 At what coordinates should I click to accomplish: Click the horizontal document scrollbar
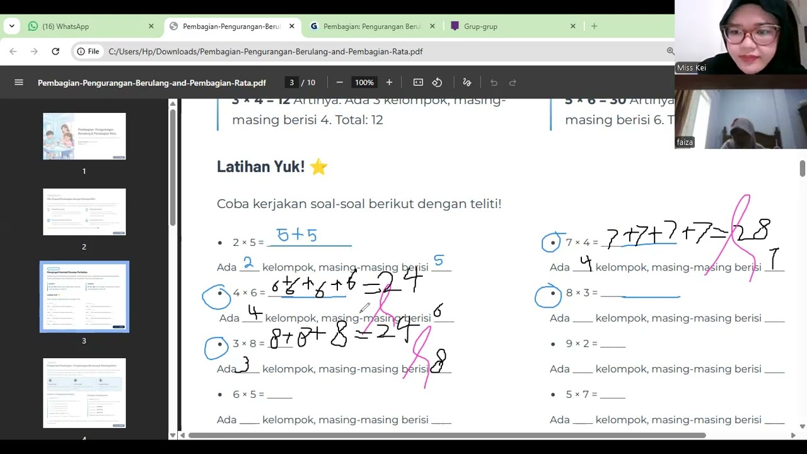447,435
